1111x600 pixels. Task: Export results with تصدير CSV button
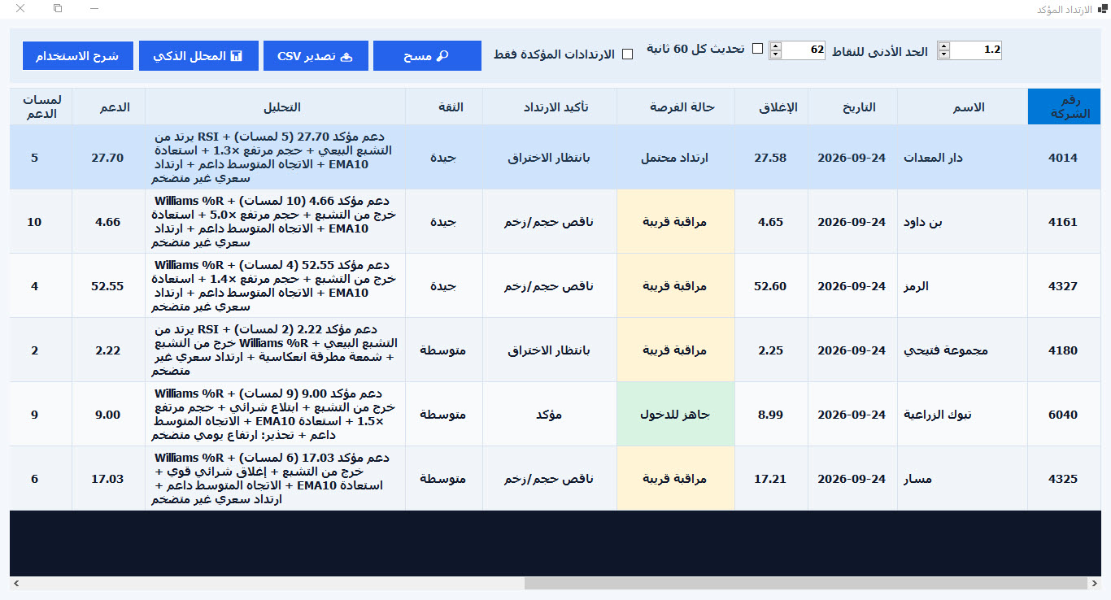pyautogui.click(x=316, y=56)
